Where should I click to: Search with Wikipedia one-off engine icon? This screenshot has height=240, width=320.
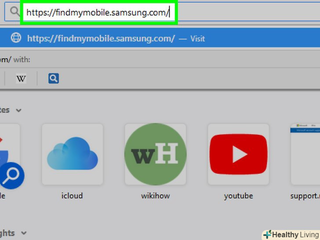pos(21,78)
